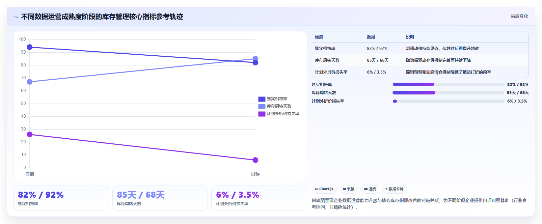The width and height of the screenshot is (542, 224).
Task: Click the note 随数据驱动补货机制完善而持续下降
Action: click(x=438, y=60)
